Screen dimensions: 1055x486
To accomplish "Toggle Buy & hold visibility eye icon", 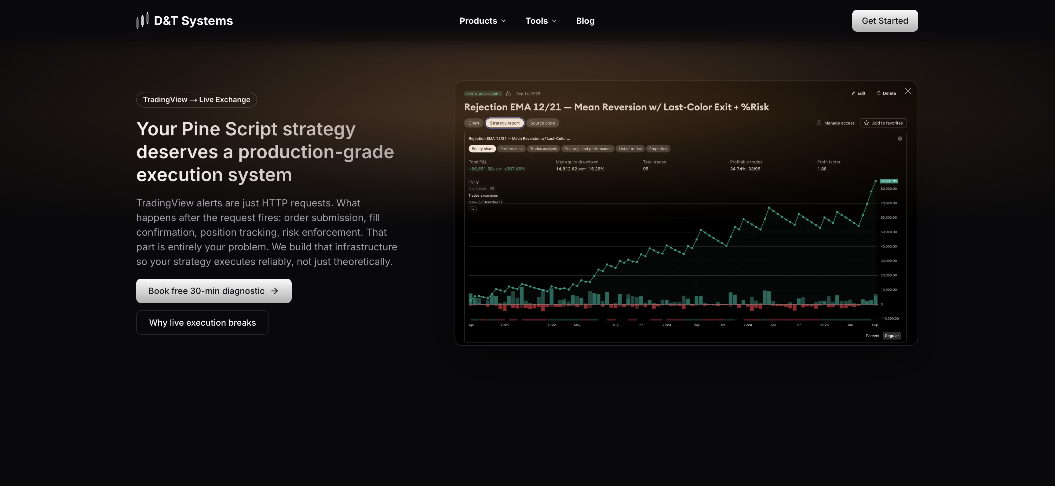I will 492,189.
